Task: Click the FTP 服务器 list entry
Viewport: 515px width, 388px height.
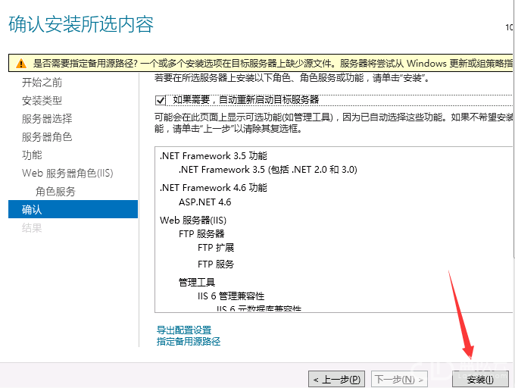Action: coord(201,233)
